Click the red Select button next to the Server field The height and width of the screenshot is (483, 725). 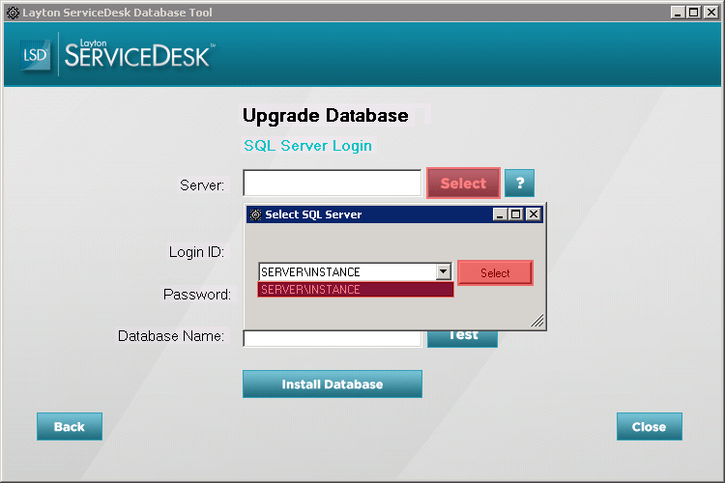[463, 183]
